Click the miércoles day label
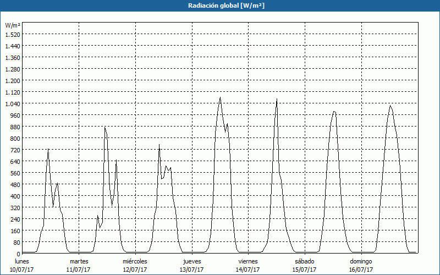 click(135, 261)
